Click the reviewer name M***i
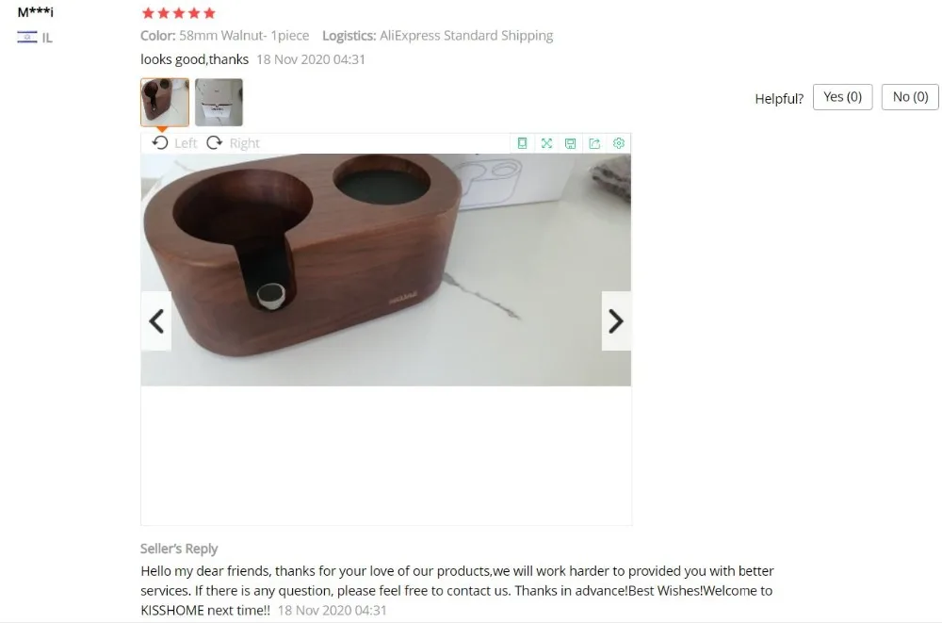This screenshot has width=942, height=623. coord(36,12)
